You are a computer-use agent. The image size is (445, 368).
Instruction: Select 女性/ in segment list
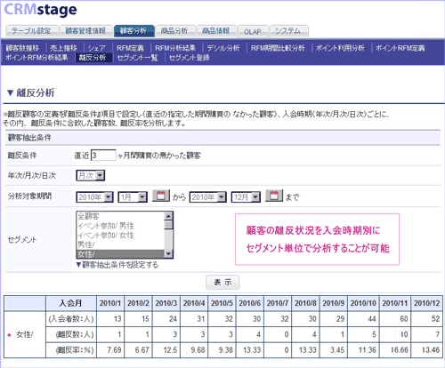120,254
